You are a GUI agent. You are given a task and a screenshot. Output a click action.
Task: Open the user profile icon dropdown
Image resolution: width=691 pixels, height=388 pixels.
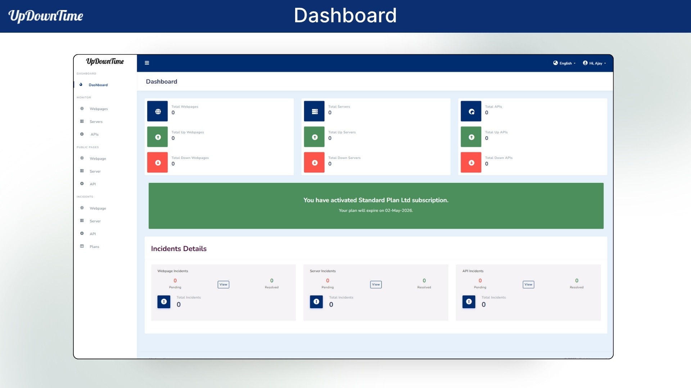585,63
